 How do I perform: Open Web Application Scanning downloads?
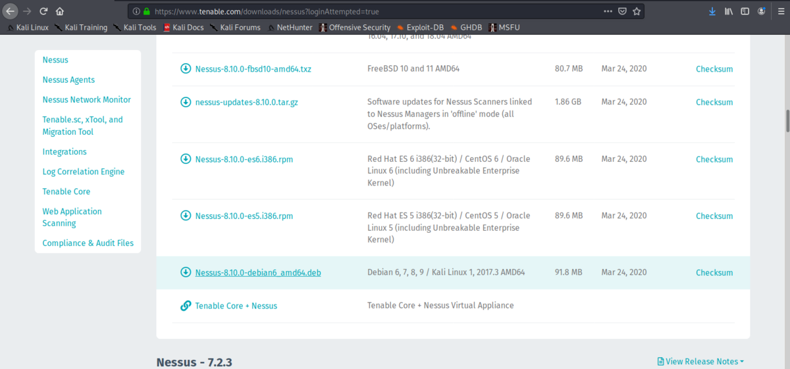click(72, 217)
